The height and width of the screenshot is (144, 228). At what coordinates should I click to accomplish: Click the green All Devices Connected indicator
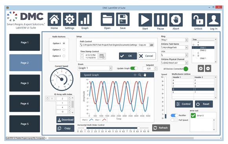pyautogui.click(x=186, y=69)
